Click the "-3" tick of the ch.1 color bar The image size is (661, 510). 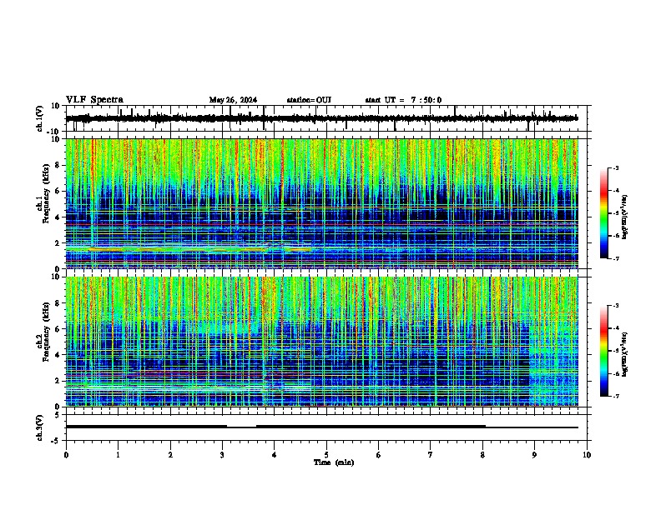pos(616,167)
